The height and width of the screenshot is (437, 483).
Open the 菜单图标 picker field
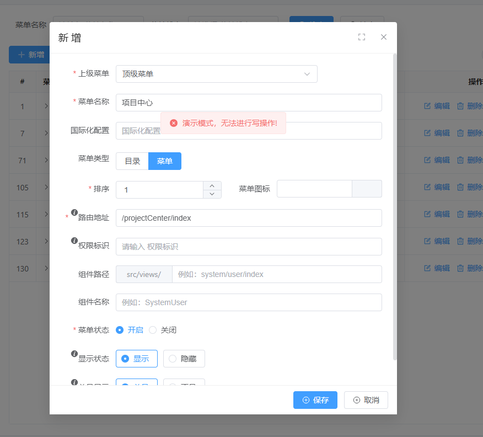click(314, 189)
